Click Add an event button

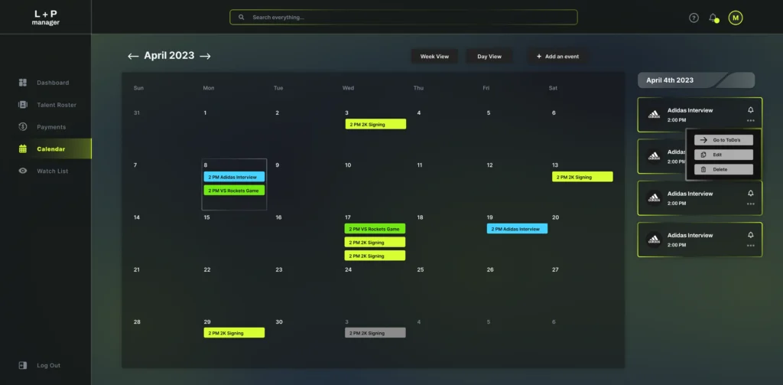click(557, 57)
